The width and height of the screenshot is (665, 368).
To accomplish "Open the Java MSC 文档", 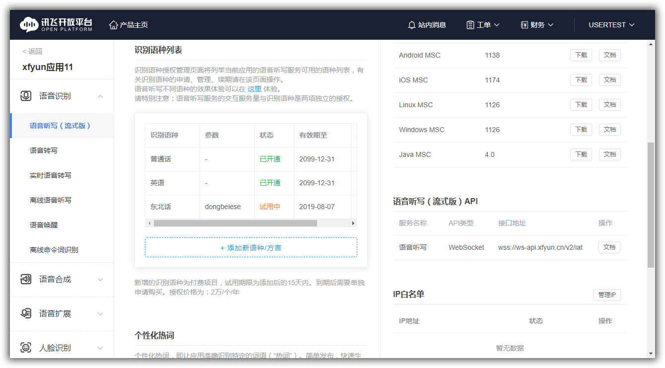I will [610, 154].
